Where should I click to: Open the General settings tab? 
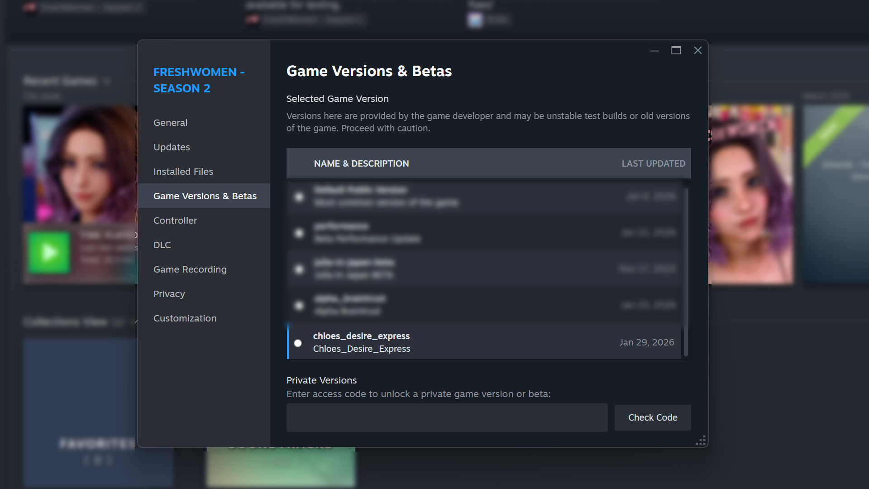tap(170, 123)
